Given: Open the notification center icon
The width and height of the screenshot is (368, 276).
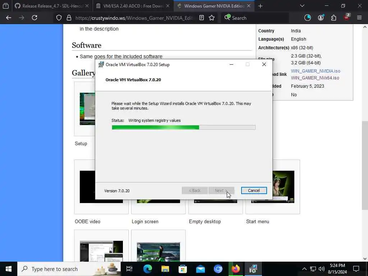Looking at the screenshot, I should tap(356, 269).
